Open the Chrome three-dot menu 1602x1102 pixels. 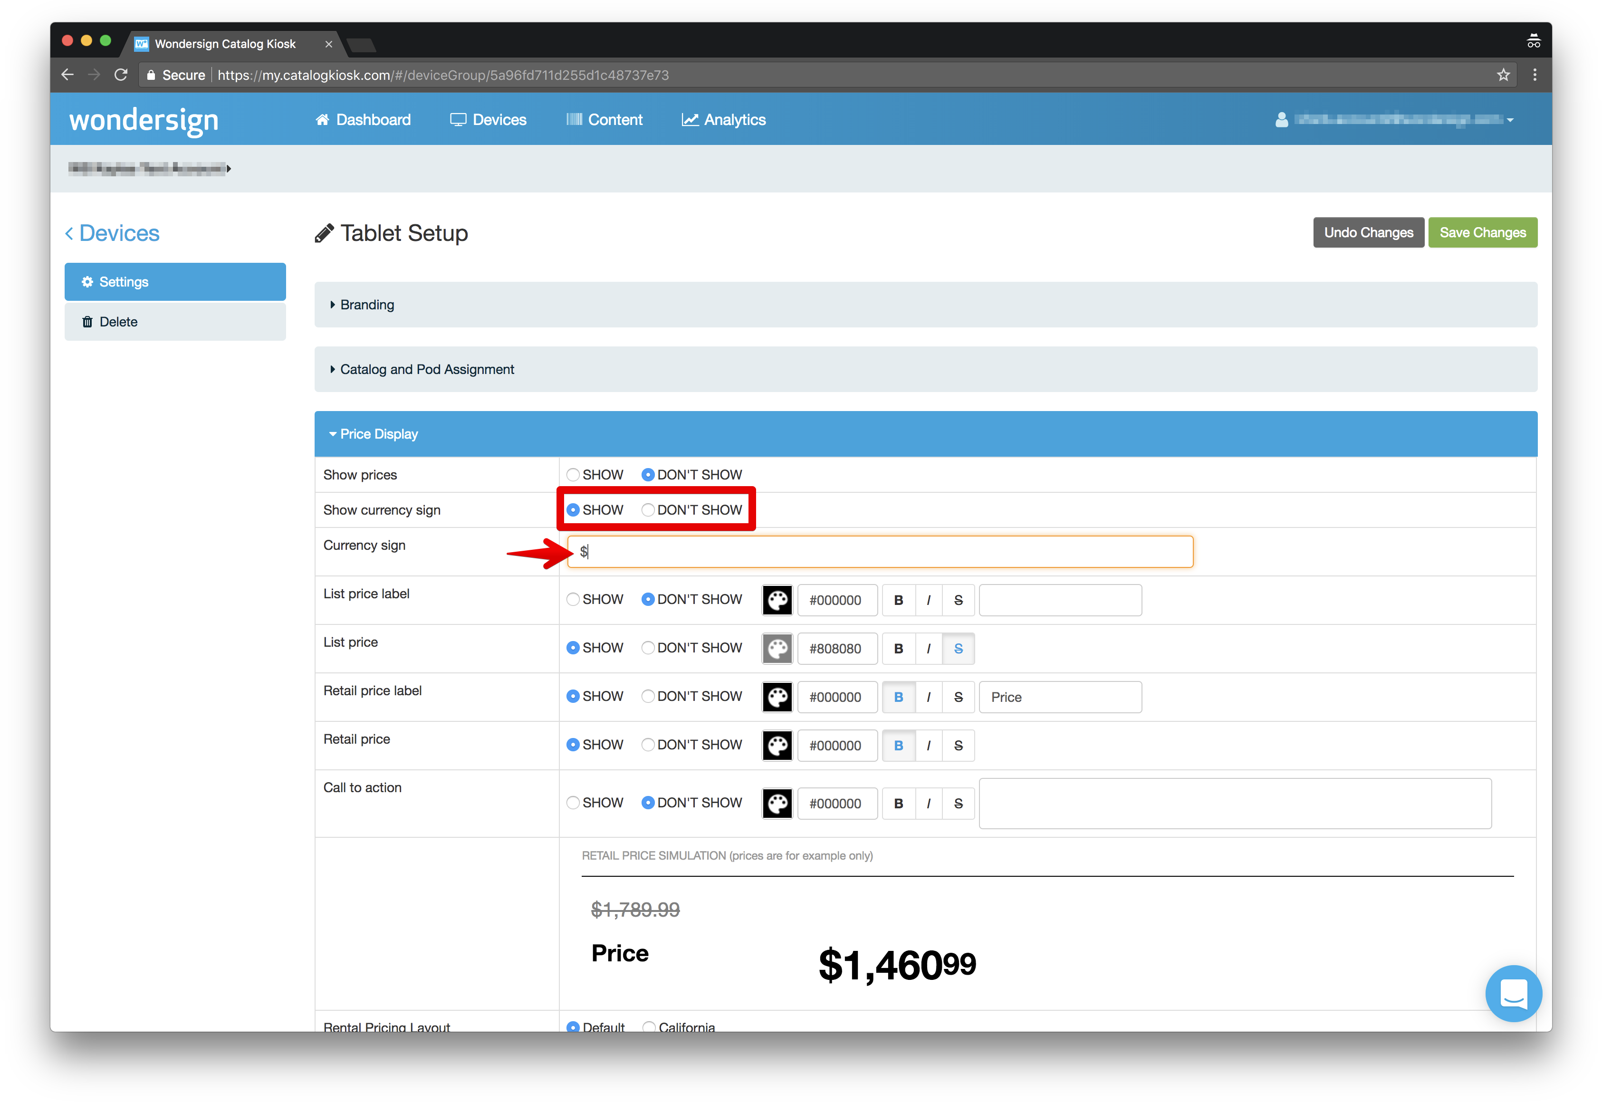[x=1535, y=75]
